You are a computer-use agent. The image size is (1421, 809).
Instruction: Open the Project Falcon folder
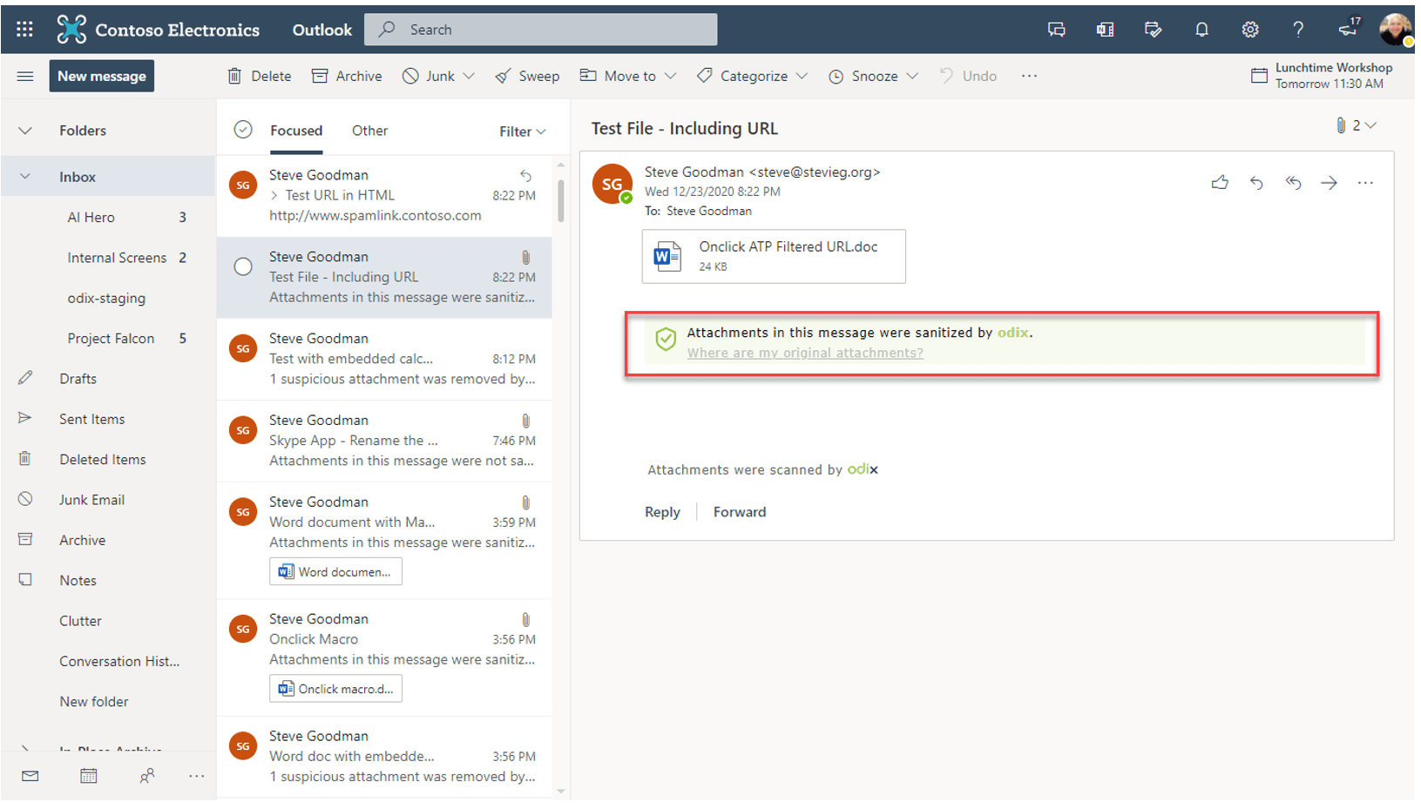108,339
